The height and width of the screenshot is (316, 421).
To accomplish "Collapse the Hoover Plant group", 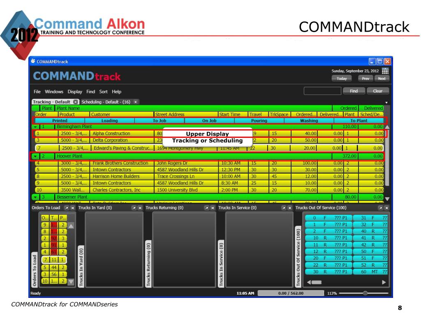I will (35, 156).
